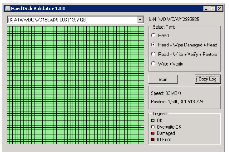
Task: Click the Damaged legend text
Action: click(166, 133)
